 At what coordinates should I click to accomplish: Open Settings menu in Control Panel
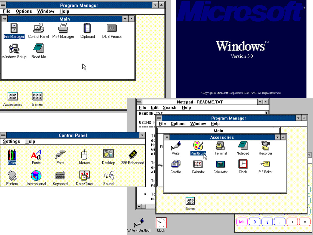(11, 141)
